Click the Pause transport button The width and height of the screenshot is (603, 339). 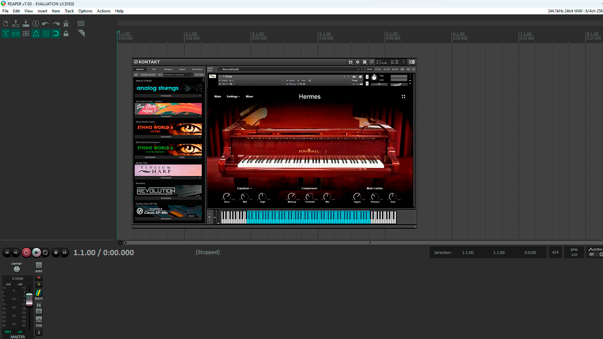point(64,252)
